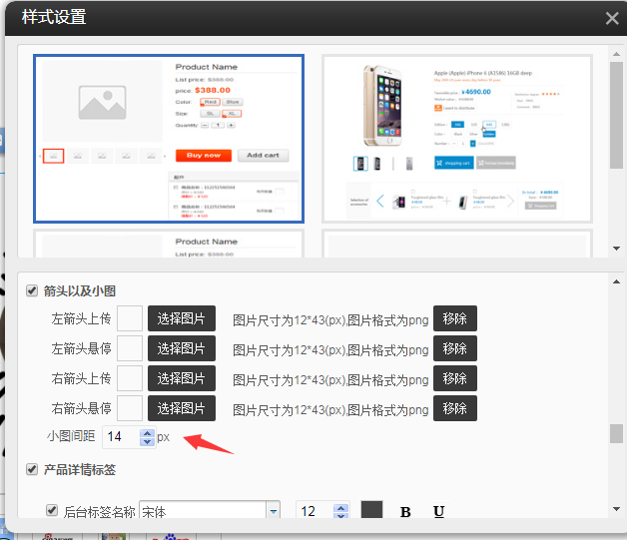Image resolution: width=627 pixels, height=540 pixels.
Task: Toggle bold formatting for the label name
Action: click(405, 512)
